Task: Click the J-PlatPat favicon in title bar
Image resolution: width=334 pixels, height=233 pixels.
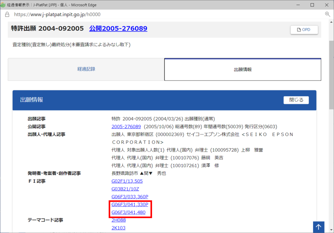Action: pyautogui.click(x=3, y=5)
